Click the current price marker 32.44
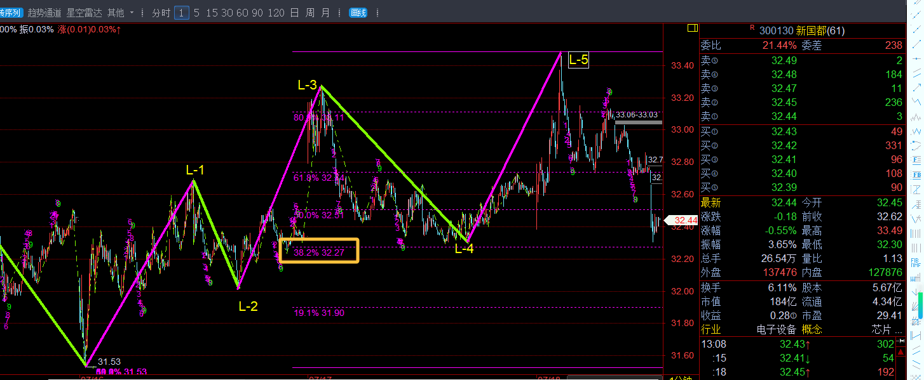Image resolution: width=924 pixels, height=380 pixels. (681, 220)
